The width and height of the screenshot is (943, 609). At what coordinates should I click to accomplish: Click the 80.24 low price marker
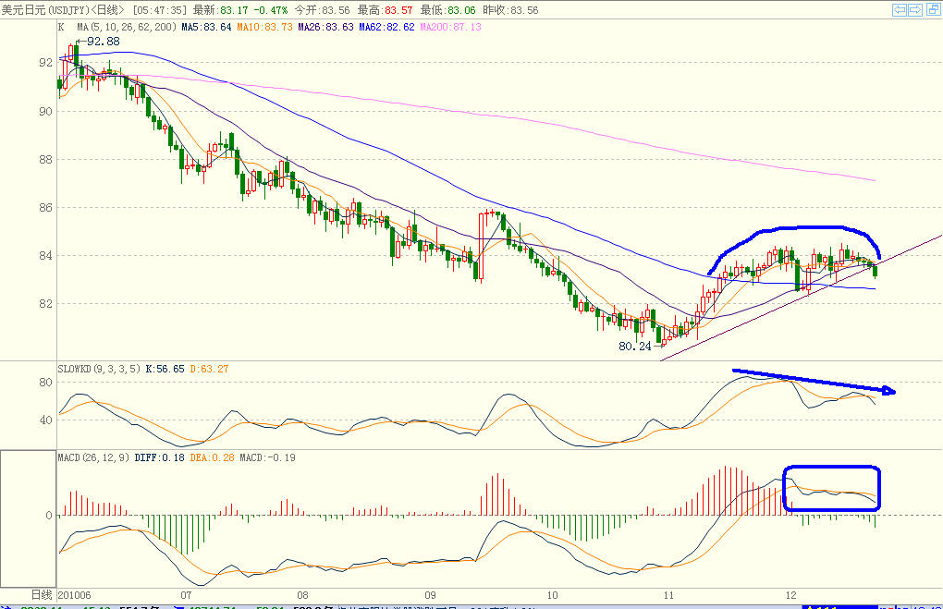pyautogui.click(x=634, y=346)
